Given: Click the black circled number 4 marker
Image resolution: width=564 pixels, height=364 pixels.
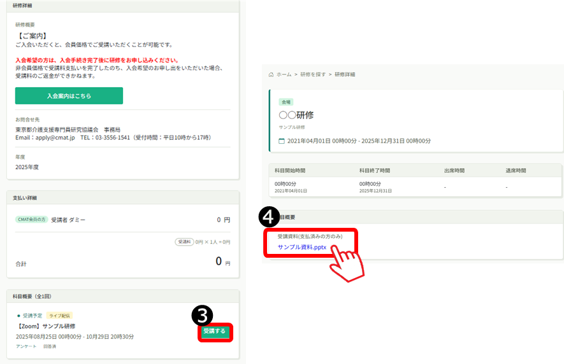Looking at the screenshot, I should point(268,217).
